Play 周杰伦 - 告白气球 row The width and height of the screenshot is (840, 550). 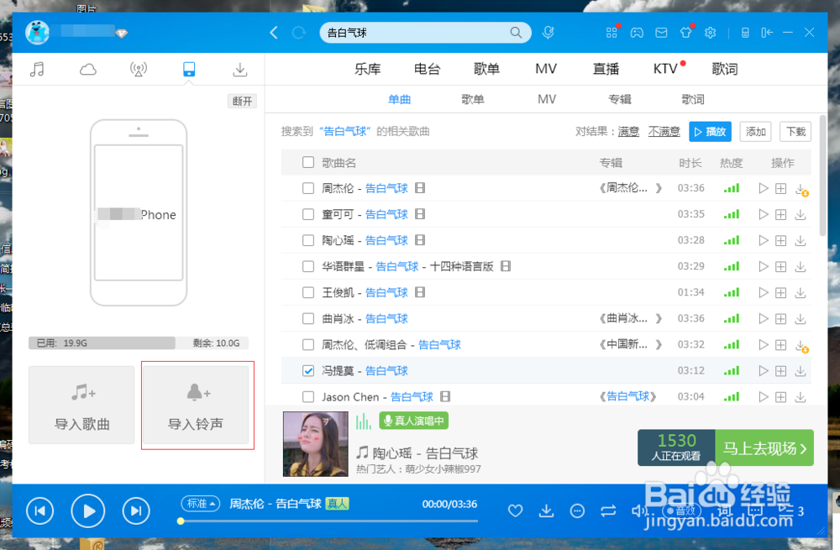click(764, 188)
